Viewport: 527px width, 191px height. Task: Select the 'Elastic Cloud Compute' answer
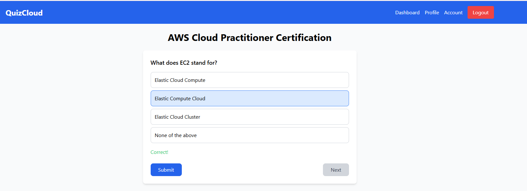click(250, 80)
